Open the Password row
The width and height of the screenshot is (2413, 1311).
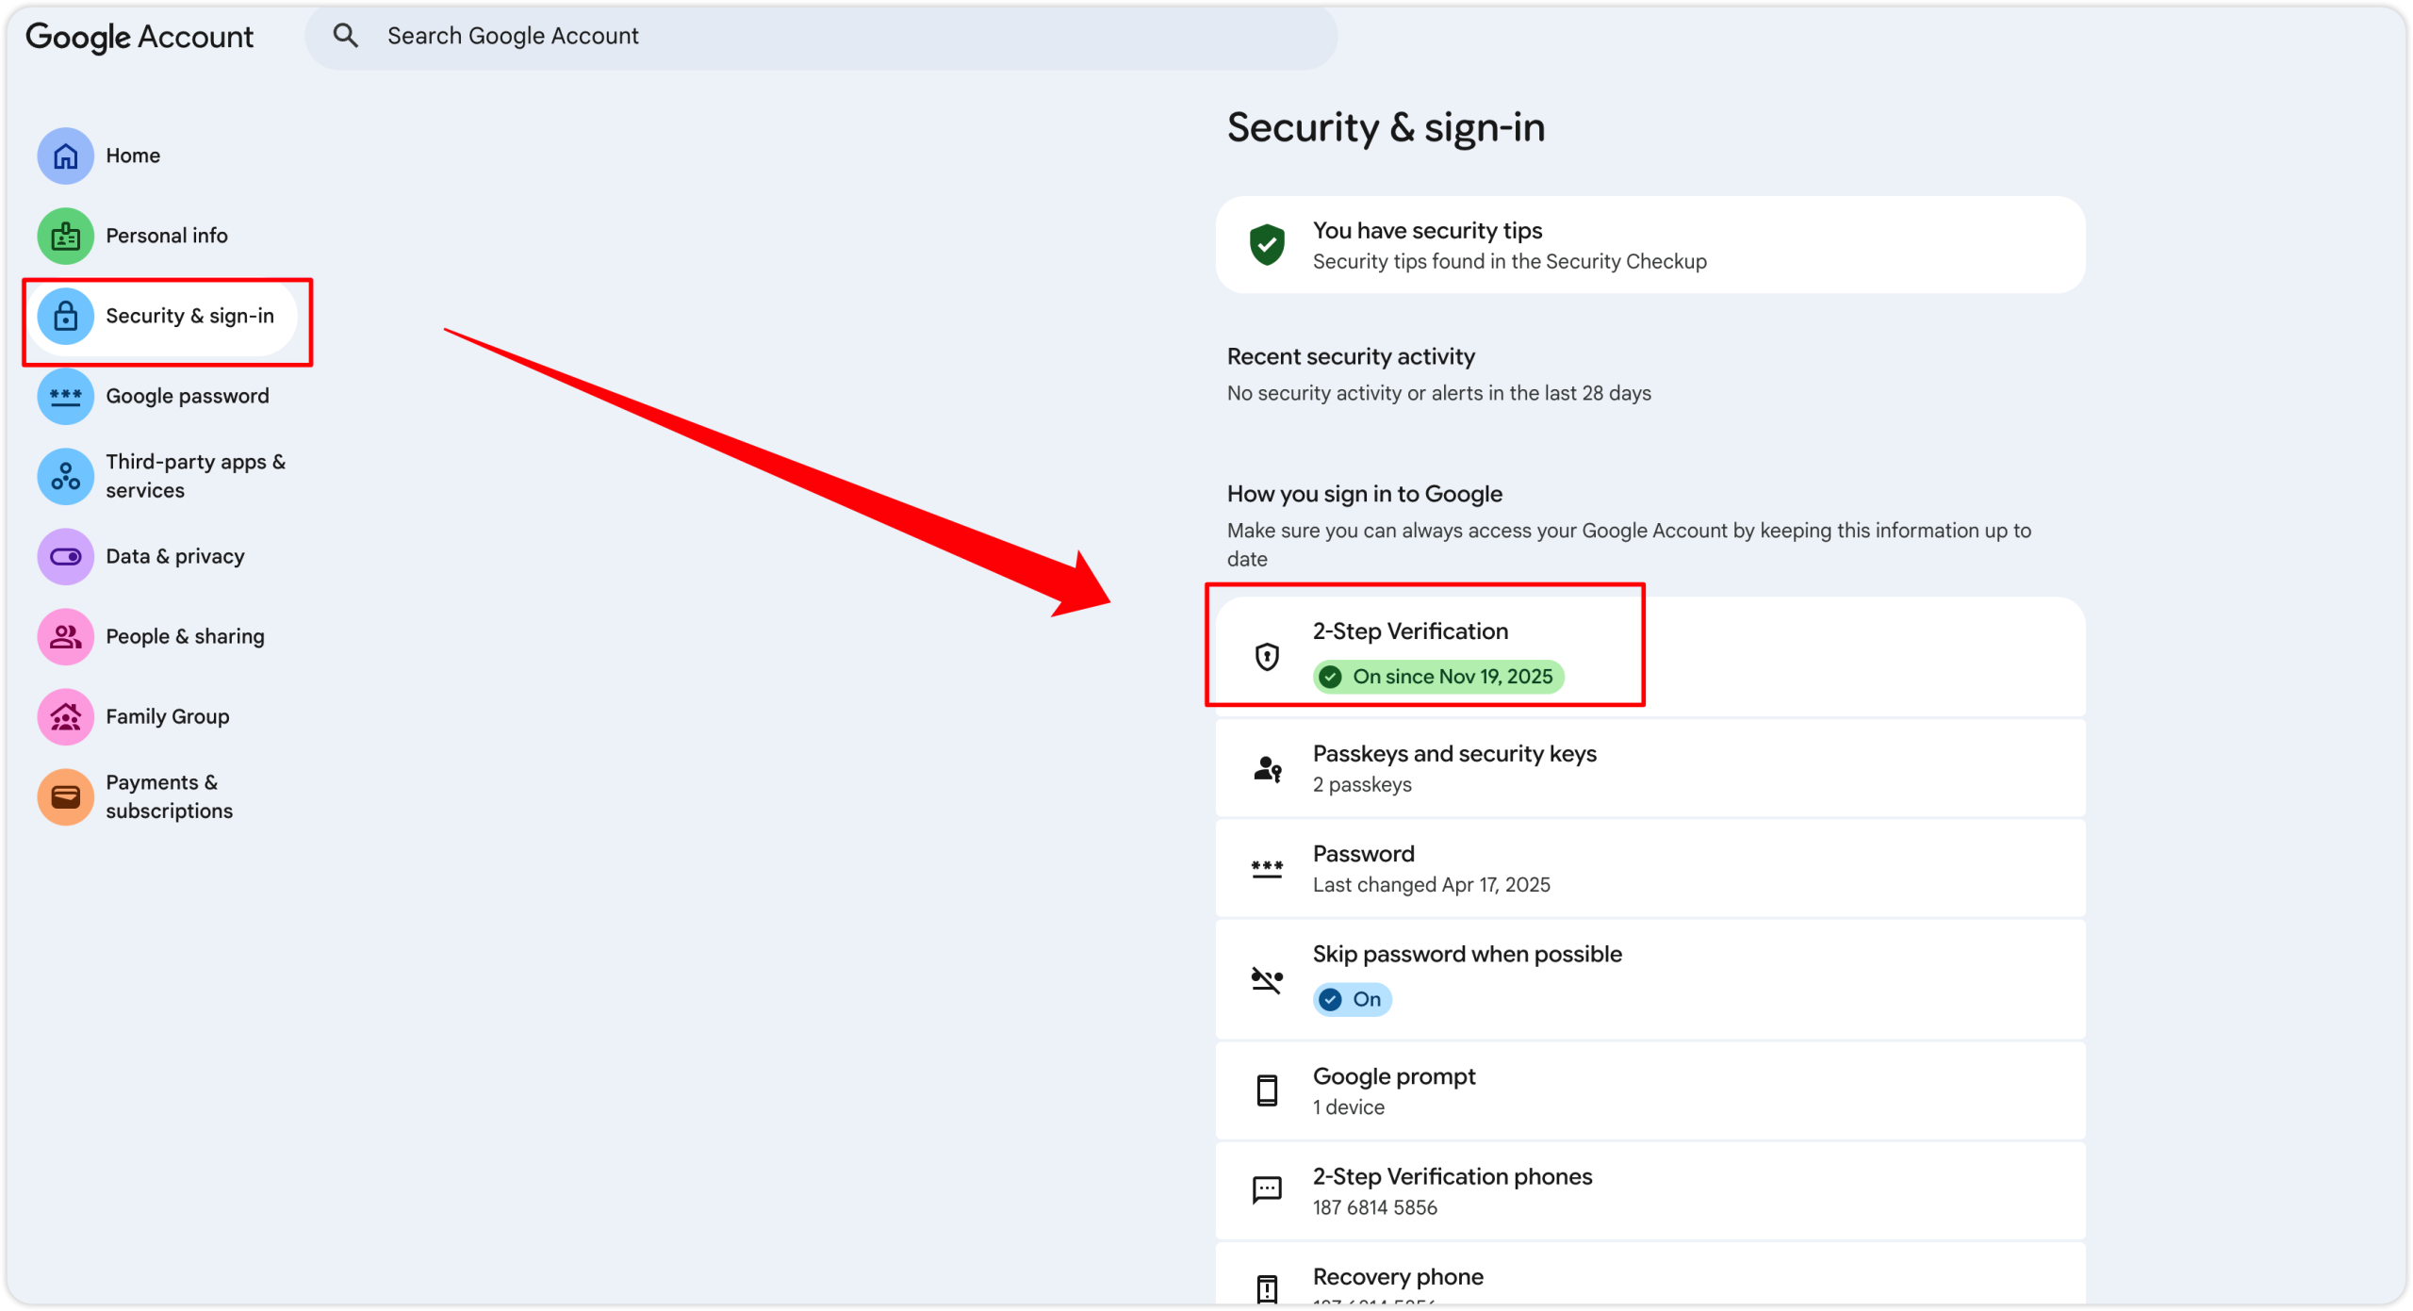click(x=1650, y=869)
